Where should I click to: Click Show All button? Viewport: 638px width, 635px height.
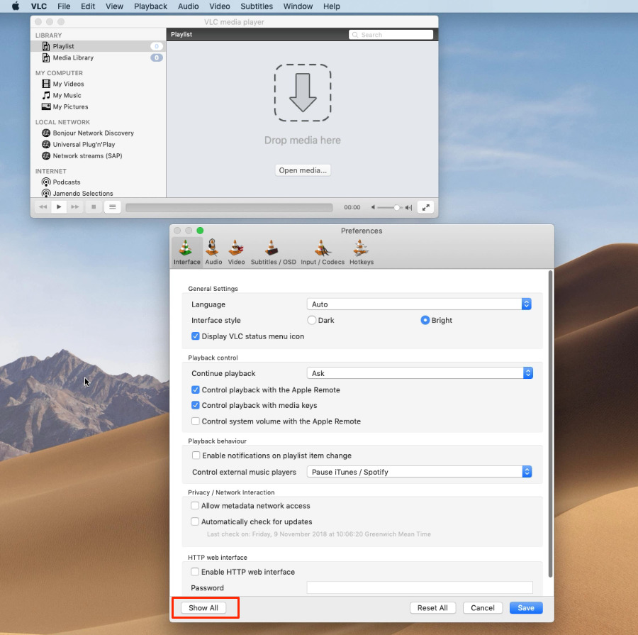pyautogui.click(x=203, y=608)
